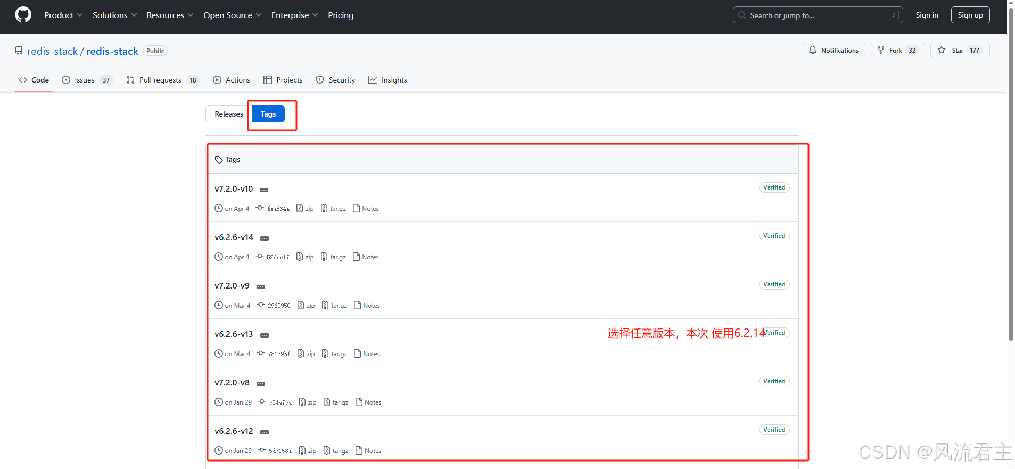1015x469 pixels.
Task: Open tag v7.2.0-v9
Action: (x=232, y=286)
